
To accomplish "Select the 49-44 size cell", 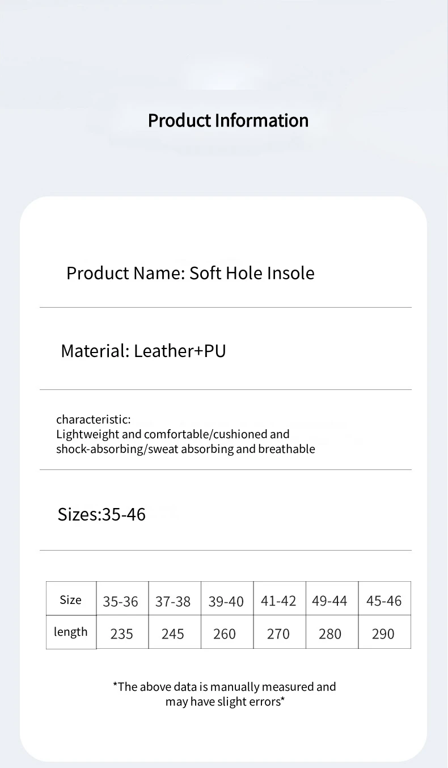I will (x=329, y=601).
